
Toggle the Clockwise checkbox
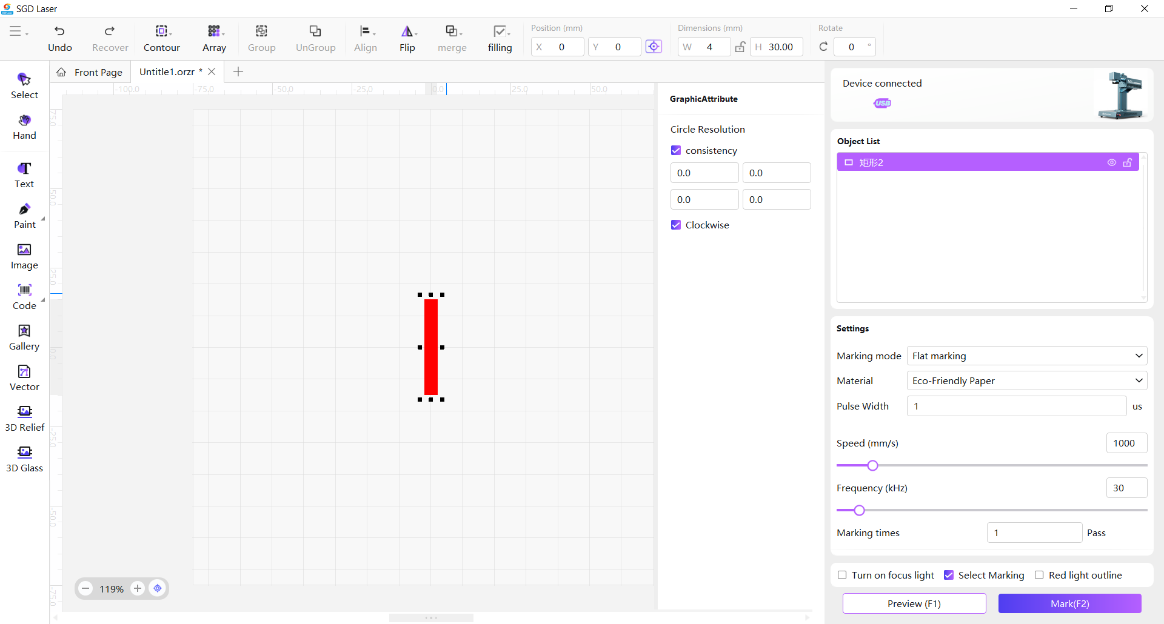676,225
